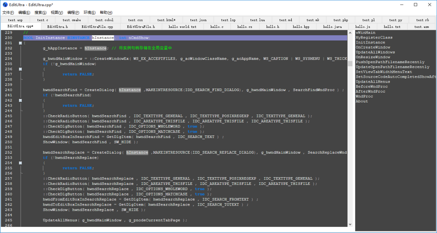Open the 搜索(S) menu
437x233 pixels.
(40, 13)
